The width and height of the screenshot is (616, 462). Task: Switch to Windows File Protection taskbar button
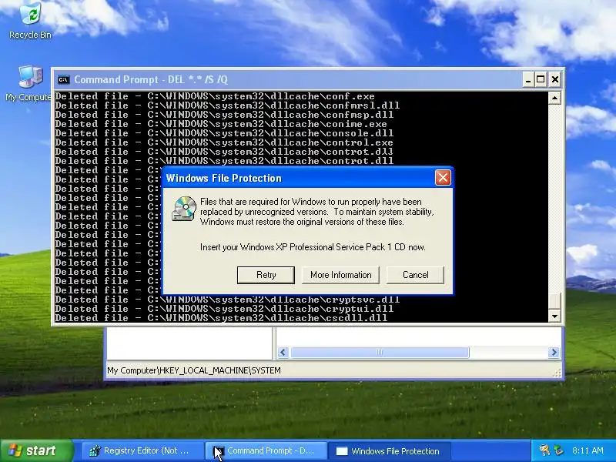click(x=389, y=451)
